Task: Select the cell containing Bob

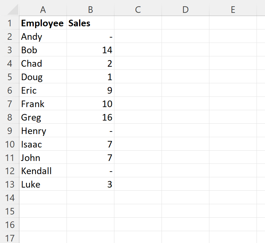Action: point(42,50)
